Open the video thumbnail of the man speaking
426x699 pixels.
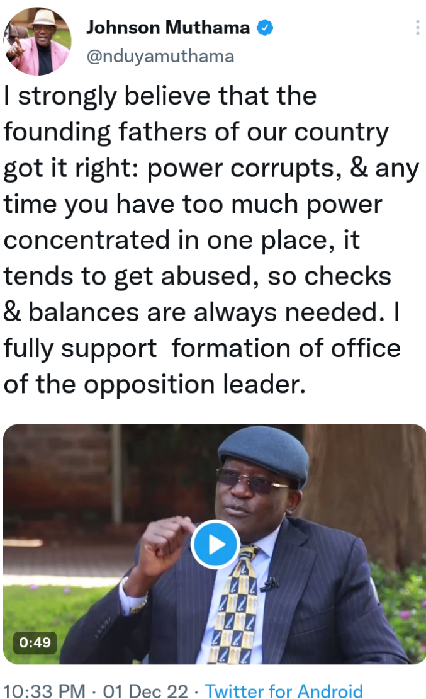[x=215, y=544]
